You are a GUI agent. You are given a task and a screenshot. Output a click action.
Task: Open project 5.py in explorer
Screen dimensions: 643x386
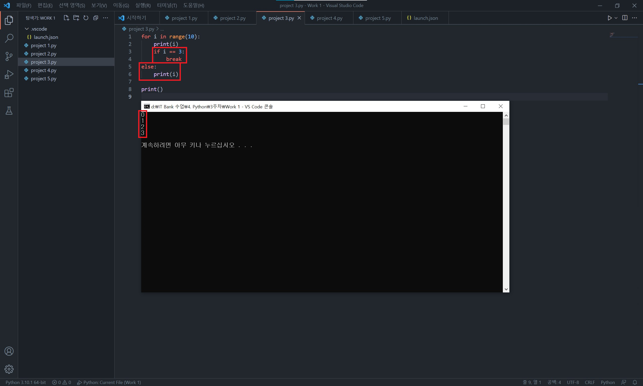(x=43, y=79)
